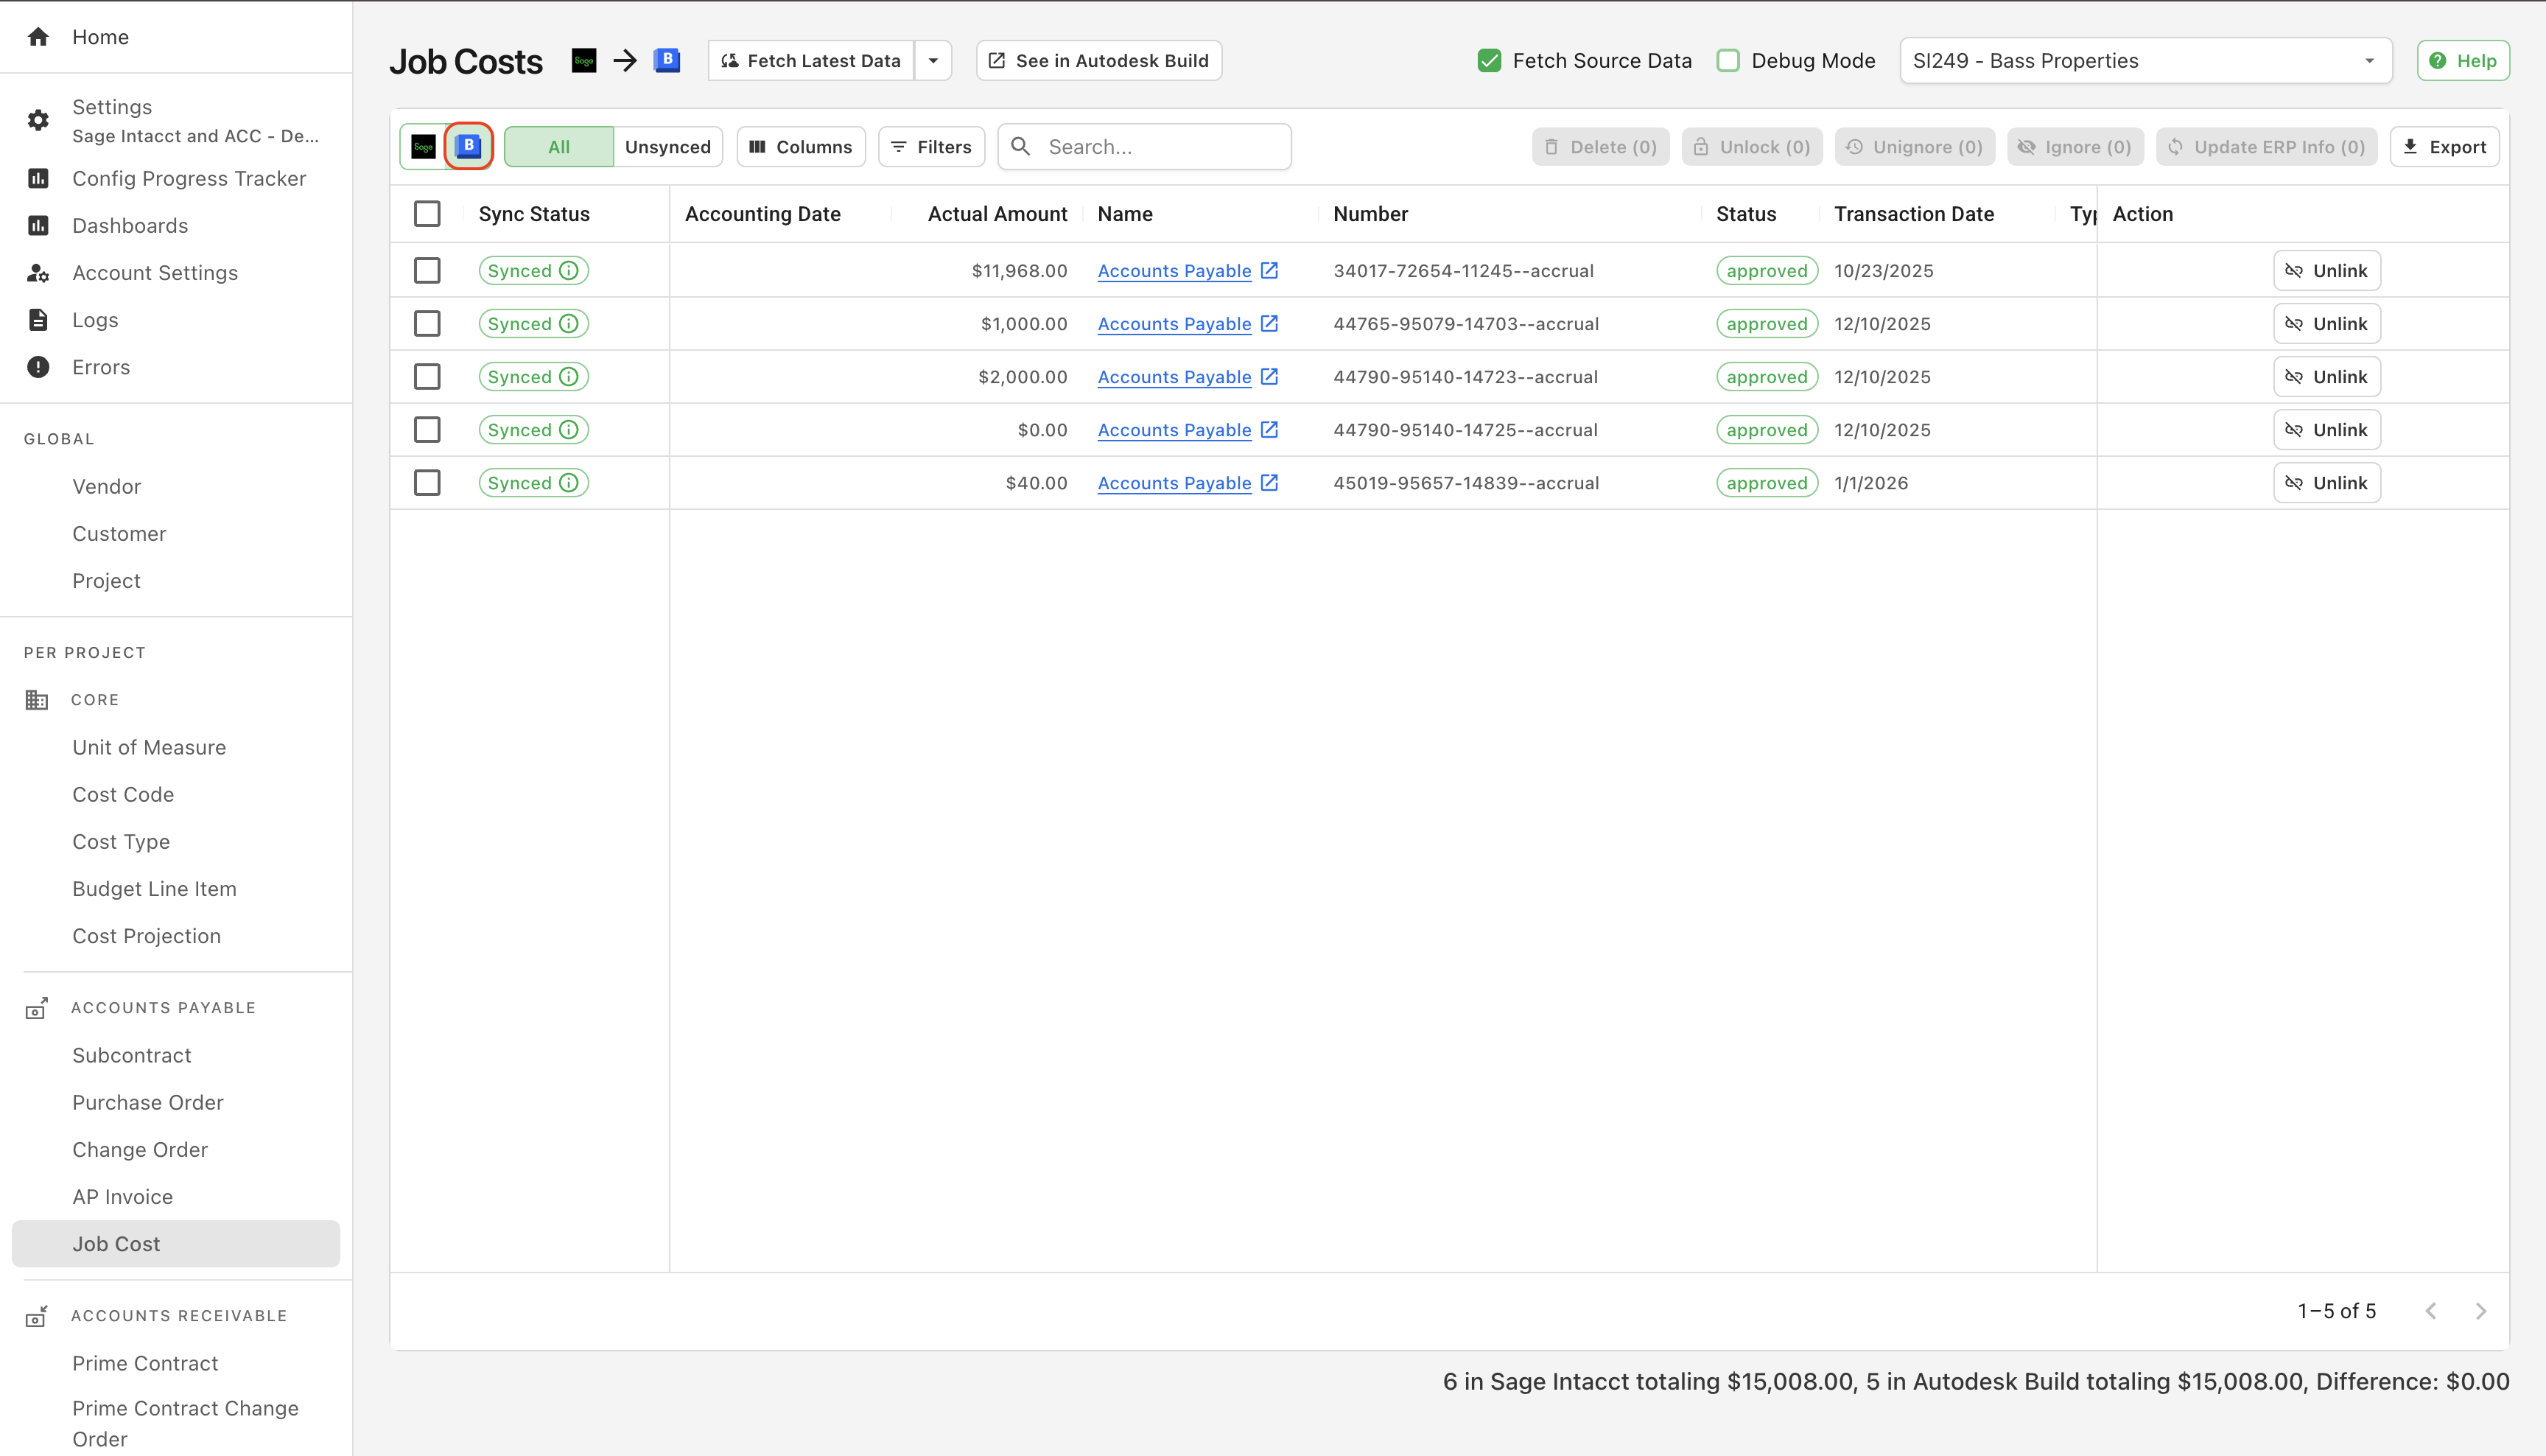Disable the Fetch Source Data checkbox
The image size is (2546, 1456).
[1490, 61]
